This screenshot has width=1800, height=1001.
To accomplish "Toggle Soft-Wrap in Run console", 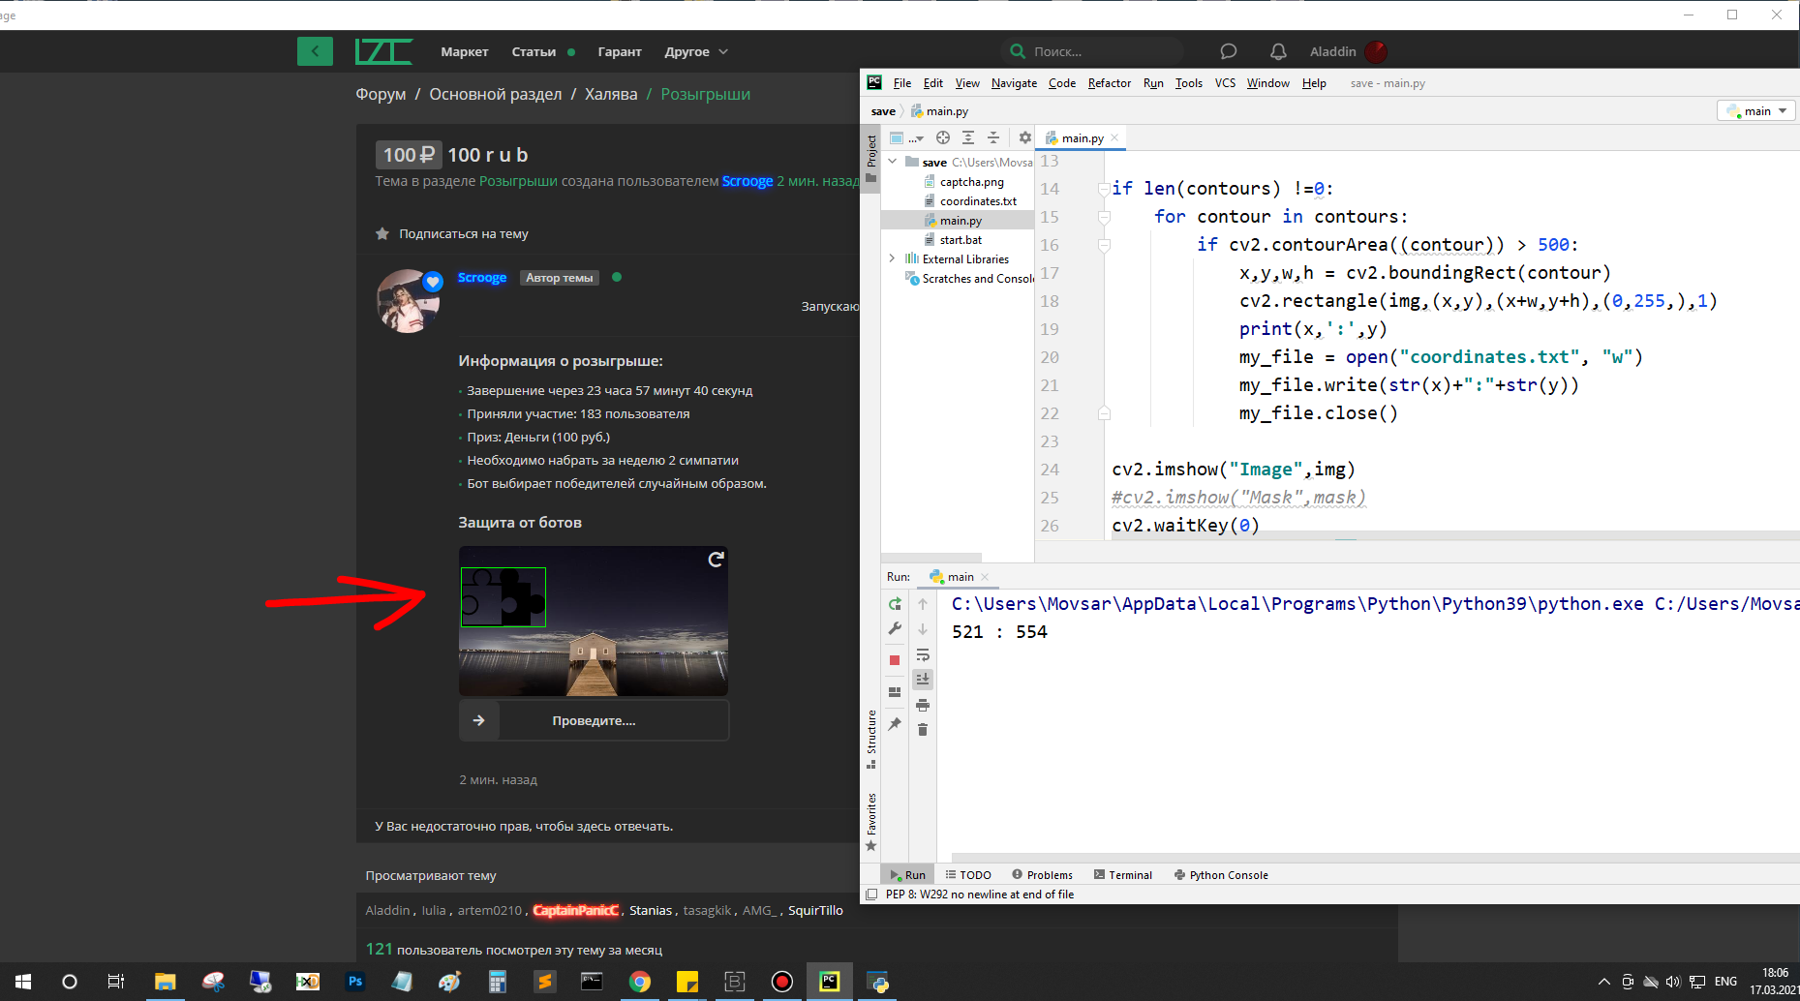I will 923,655.
